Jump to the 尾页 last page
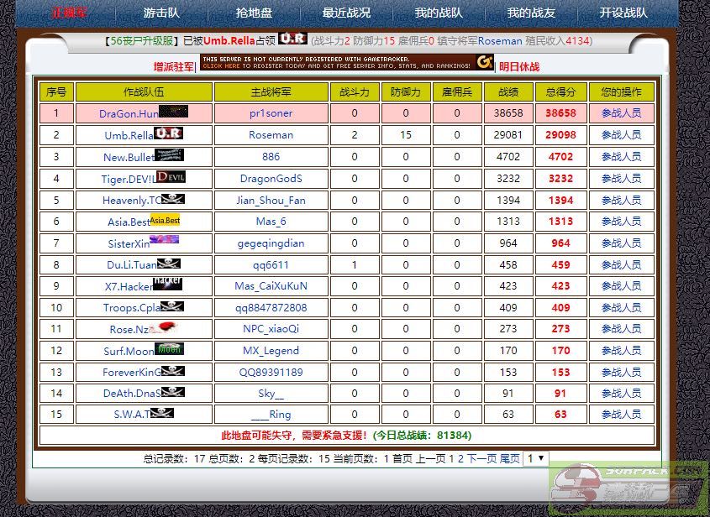This screenshot has width=710, height=517. [x=510, y=459]
